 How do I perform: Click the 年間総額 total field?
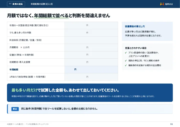[91, 70]
